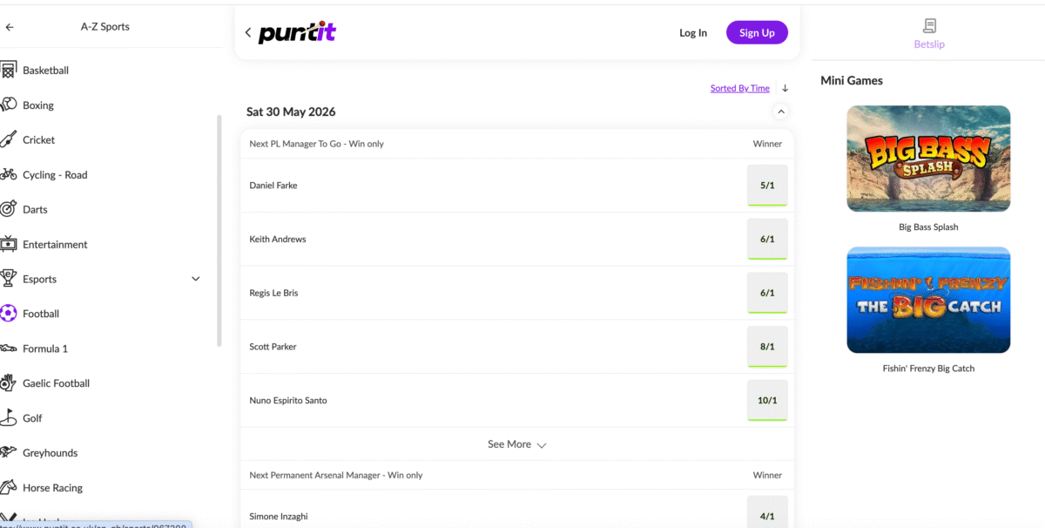Choose the Gaelic Football icon
1045x528 pixels.
click(x=9, y=383)
